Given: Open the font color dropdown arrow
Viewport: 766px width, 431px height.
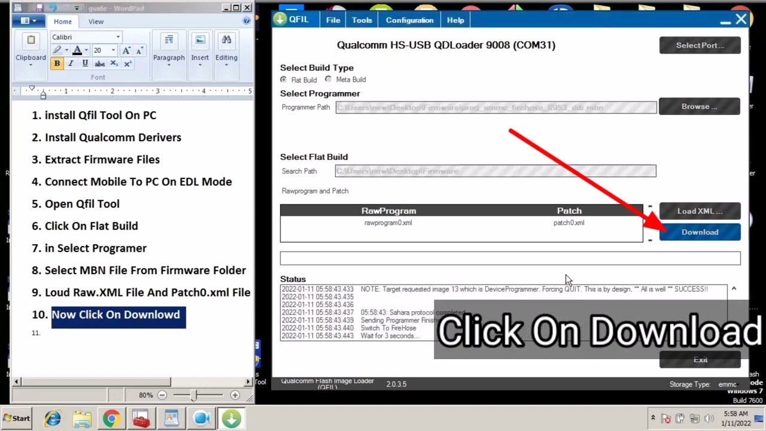Looking at the screenshot, I should [86, 50].
